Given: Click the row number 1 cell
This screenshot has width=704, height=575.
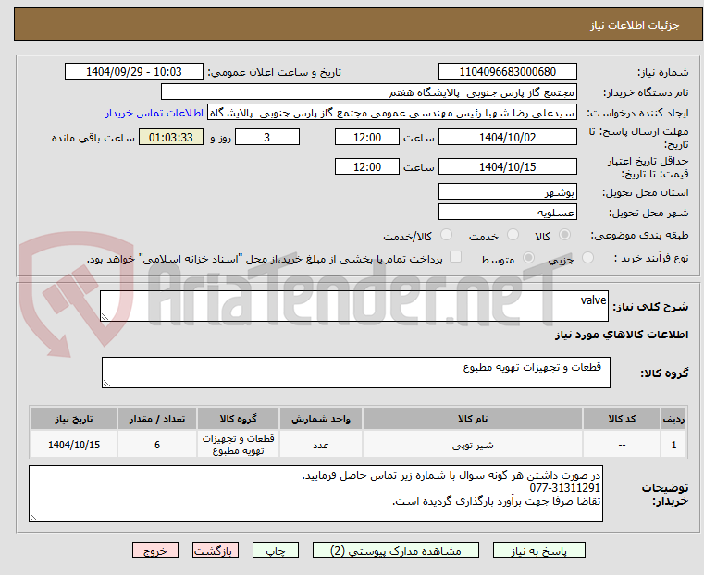Looking at the screenshot, I should pos(673,445).
